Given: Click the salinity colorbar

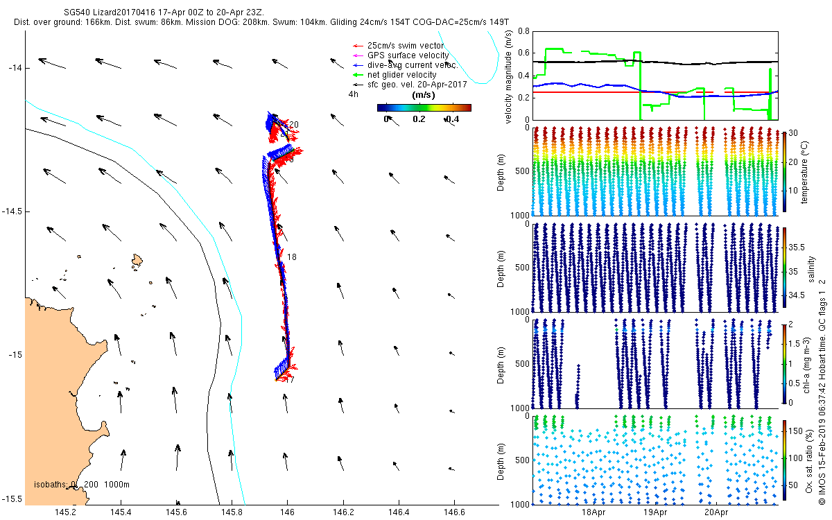Looking at the screenshot, I should 785,267.
